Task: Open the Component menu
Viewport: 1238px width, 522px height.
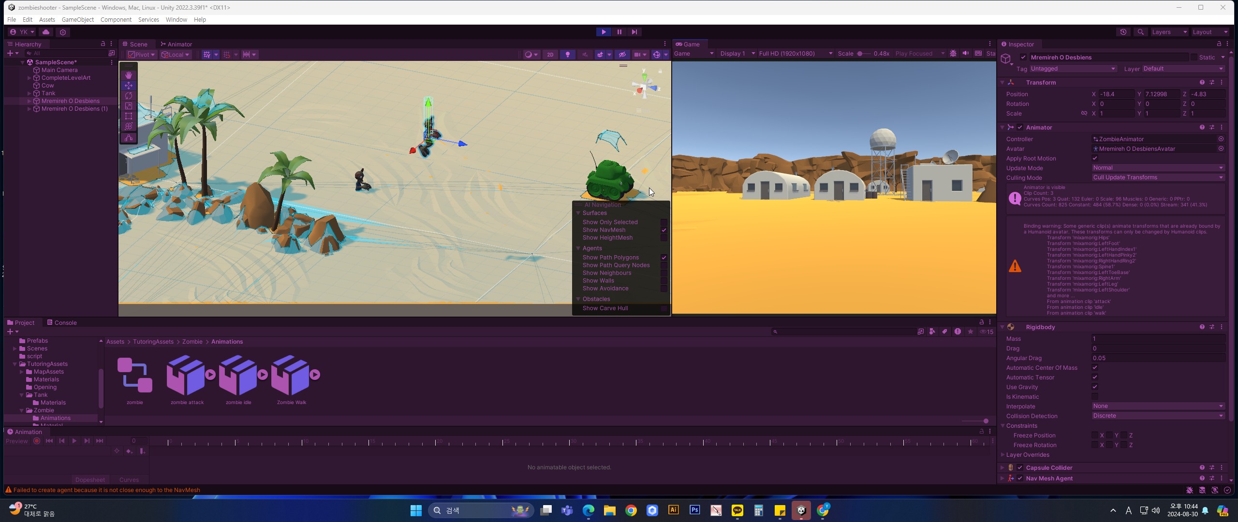Action: coord(116,20)
